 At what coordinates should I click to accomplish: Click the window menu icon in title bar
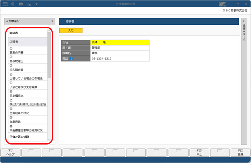pos(5,4)
